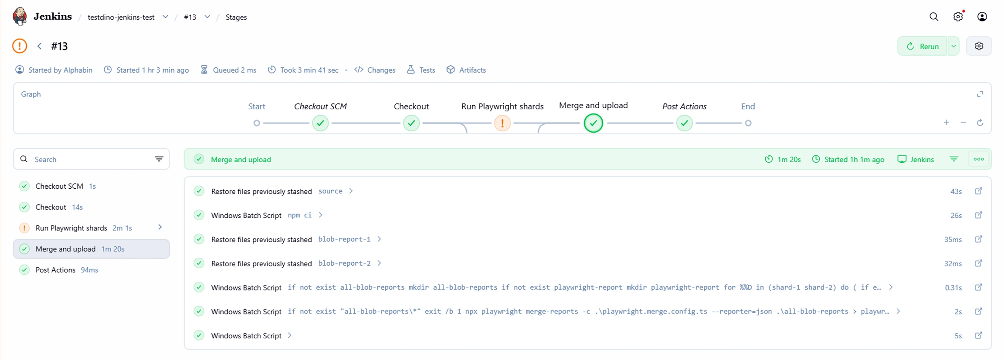Expand the mkdir all-blob-reports batch step
This screenshot has height=360, width=1004.
click(x=891, y=287)
